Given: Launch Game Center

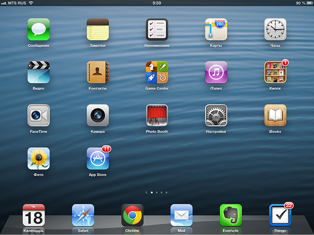Looking at the screenshot, I should click(x=157, y=72).
